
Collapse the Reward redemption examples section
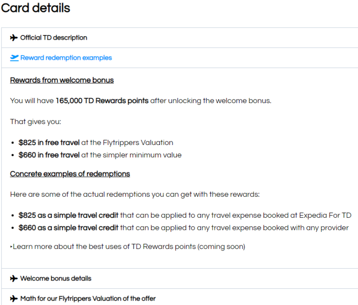click(x=66, y=58)
